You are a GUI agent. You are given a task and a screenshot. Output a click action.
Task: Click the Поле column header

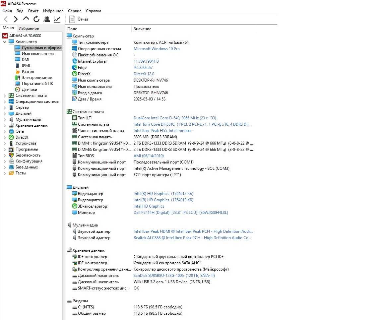pos(98,29)
